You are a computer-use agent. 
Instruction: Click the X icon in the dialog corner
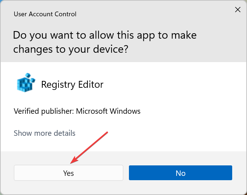point(238,10)
